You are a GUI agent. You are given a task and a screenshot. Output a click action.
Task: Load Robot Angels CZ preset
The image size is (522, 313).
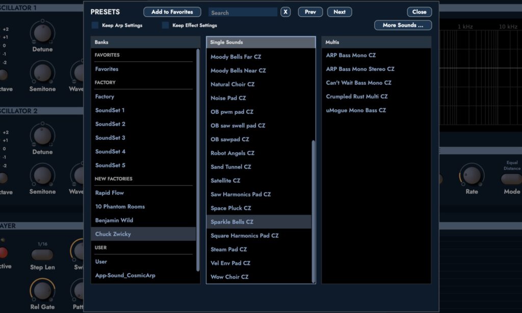[x=259, y=153]
